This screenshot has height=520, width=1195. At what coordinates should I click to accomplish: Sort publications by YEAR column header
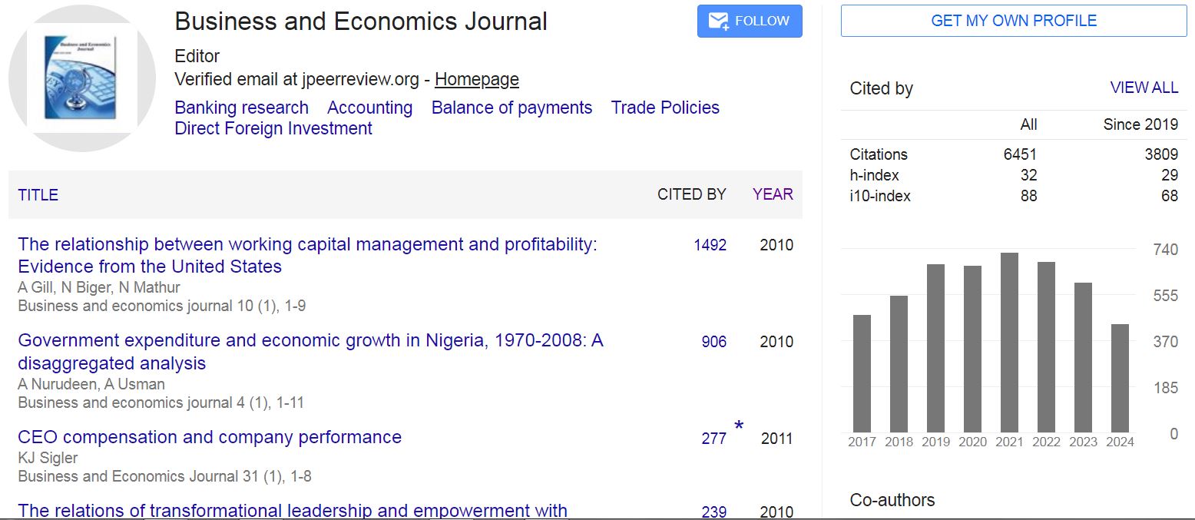[773, 194]
